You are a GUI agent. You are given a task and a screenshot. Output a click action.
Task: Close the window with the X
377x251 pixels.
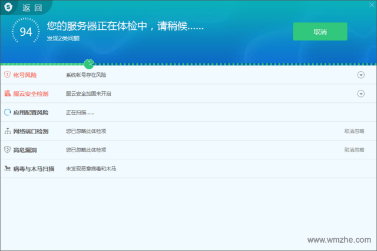pyautogui.click(x=372, y=5)
